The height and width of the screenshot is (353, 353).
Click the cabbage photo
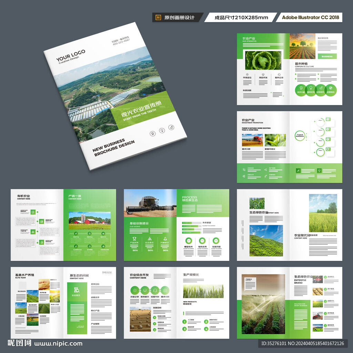coord(263,60)
